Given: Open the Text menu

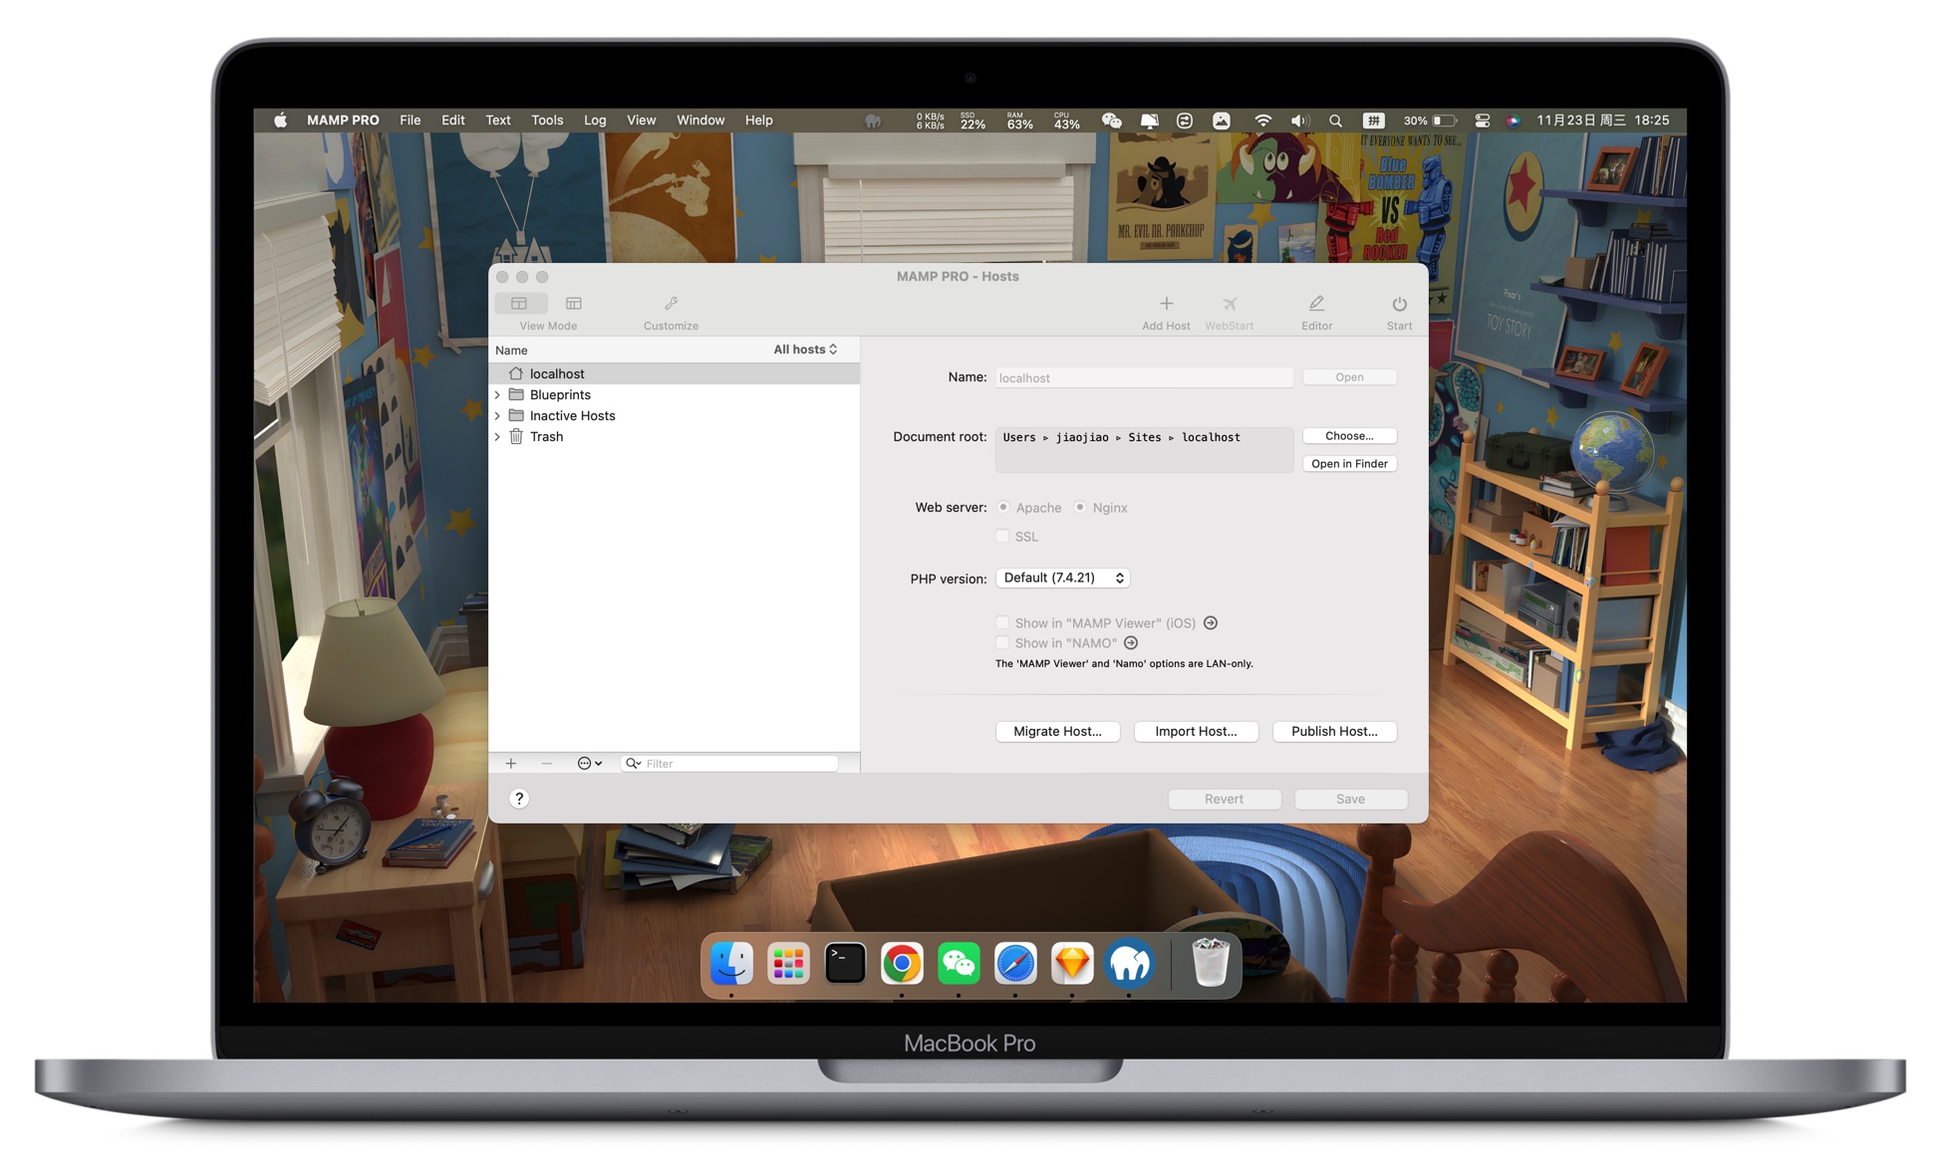Looking at the screenshot, I should point(498,120).
